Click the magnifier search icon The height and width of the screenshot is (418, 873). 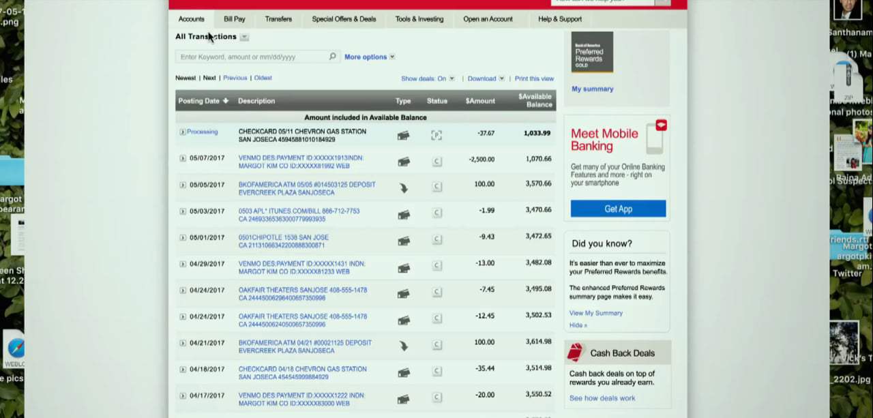(x=333, y=57)
